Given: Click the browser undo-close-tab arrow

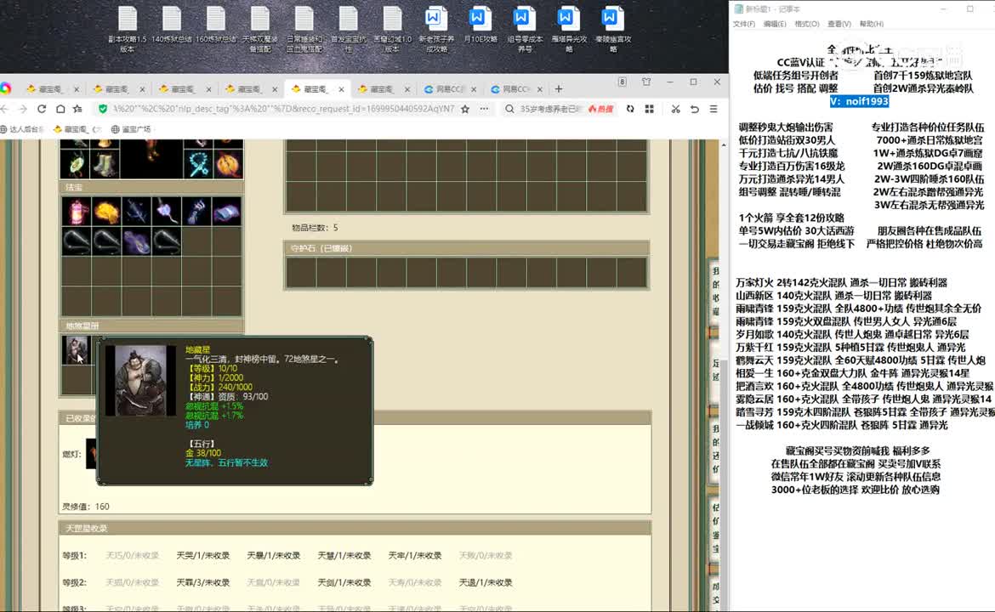Looking at the screenshot, I should [x=695, y=109].
